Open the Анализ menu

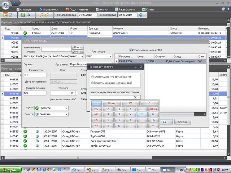click(102, 9)
